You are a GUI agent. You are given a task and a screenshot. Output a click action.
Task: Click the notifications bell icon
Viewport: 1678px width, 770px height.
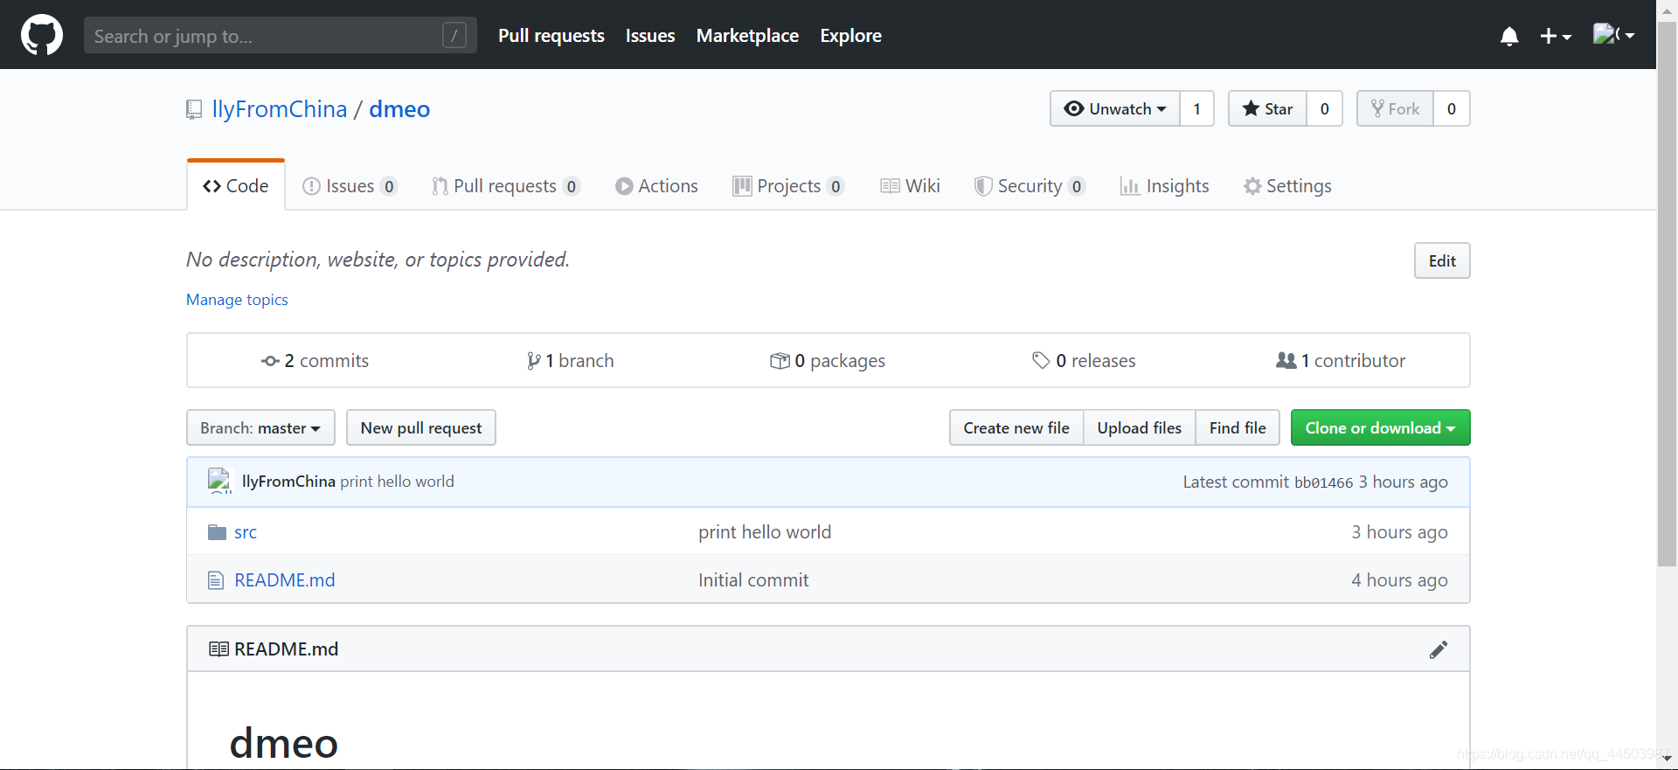pyautogui.click(x=1509, y=36)
